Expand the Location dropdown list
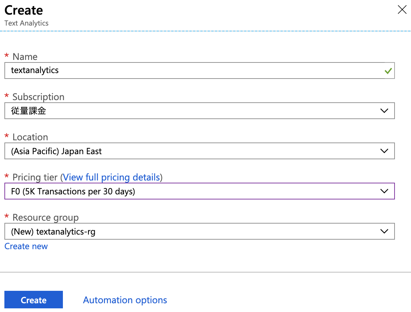This screenshot has width=411, height=312. click(x=384, y=151)
